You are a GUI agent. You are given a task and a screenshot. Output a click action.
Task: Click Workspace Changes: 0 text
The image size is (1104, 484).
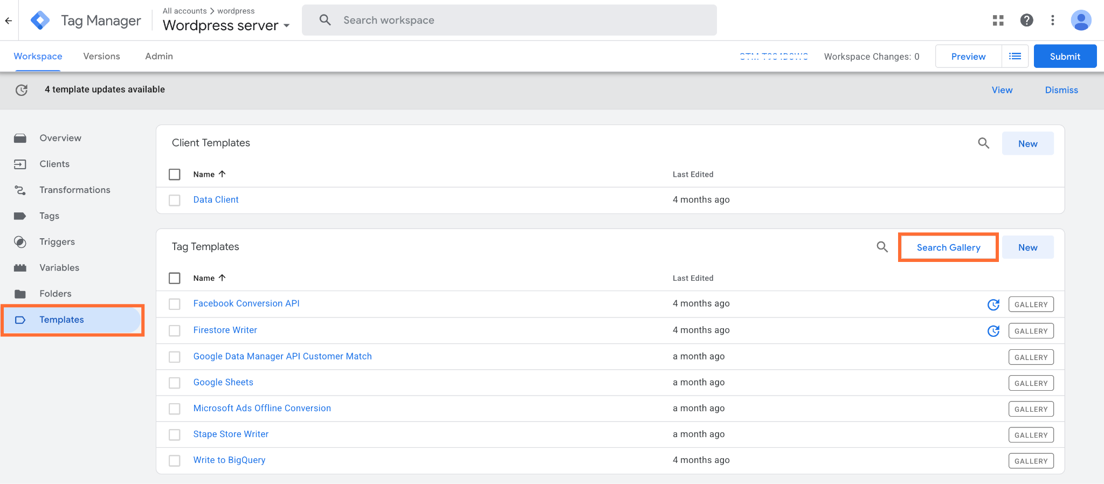[872, 57]
